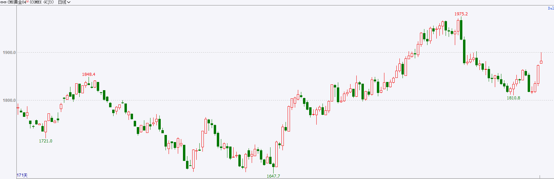Screen dimensions: 554x179
Task: Click the chain link icon beside the contract name
Action: tap(3, 2)
